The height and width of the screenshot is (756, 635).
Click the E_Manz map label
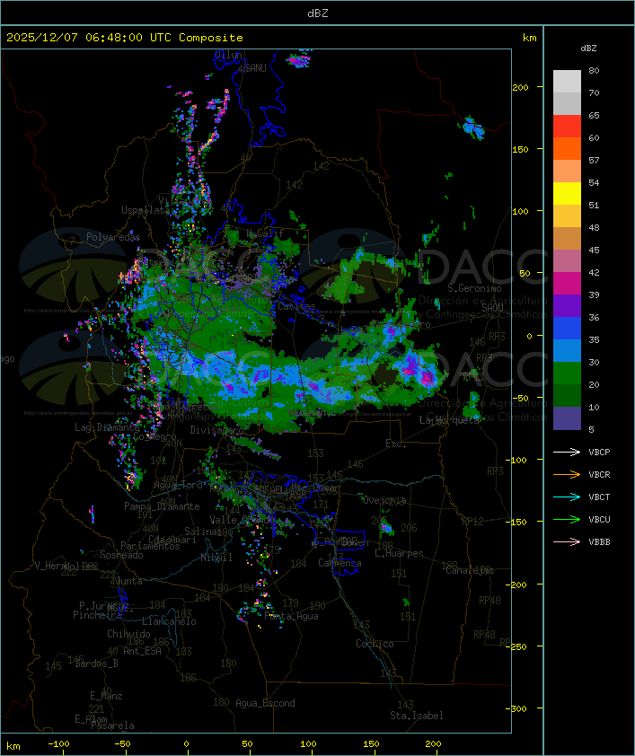click(106, 696)
